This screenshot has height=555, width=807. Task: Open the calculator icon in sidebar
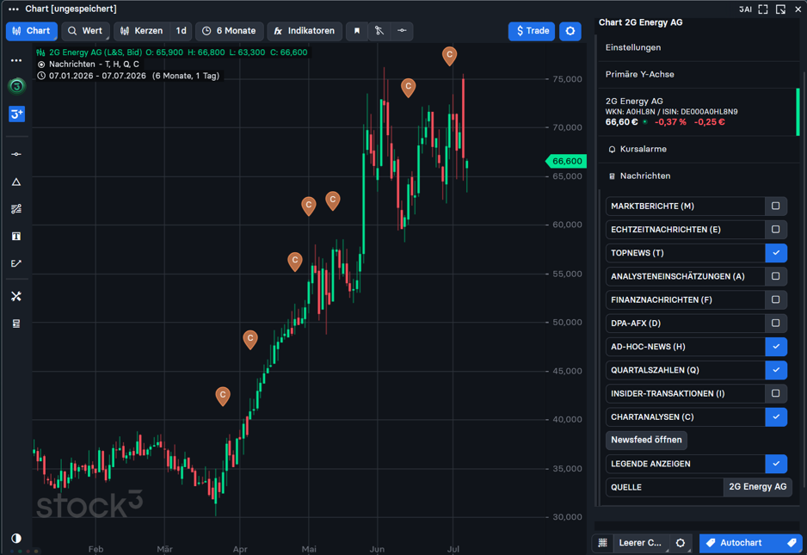(x=16, y=324)
